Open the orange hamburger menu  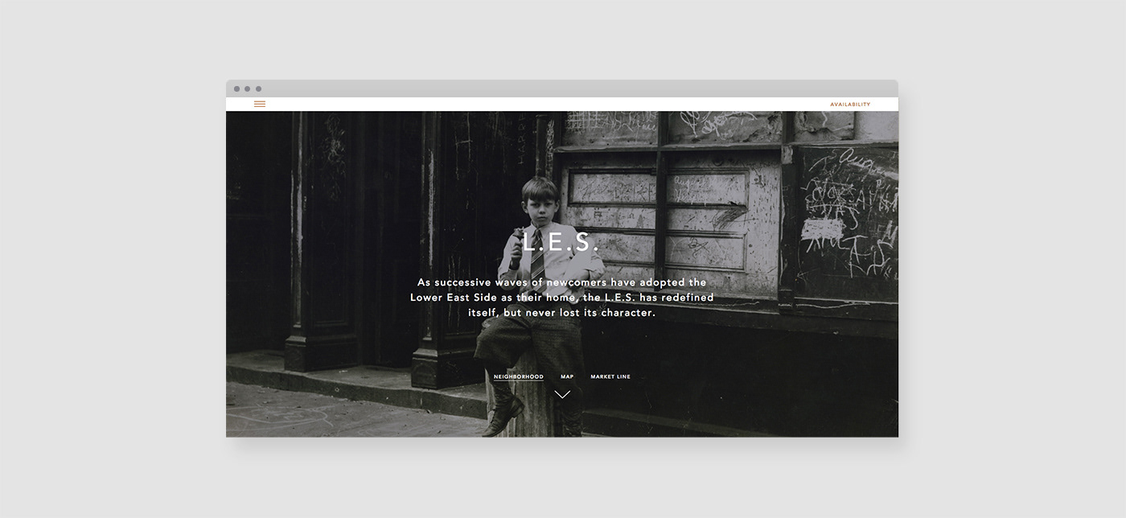[260, 104]
